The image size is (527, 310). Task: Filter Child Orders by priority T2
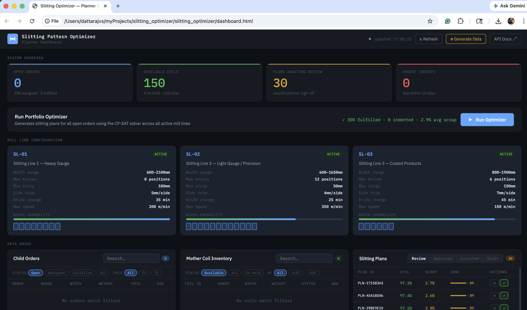coord(156,273)
